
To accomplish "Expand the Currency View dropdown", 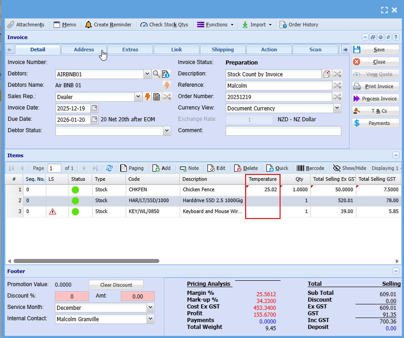I will click(x=337, y=108).
